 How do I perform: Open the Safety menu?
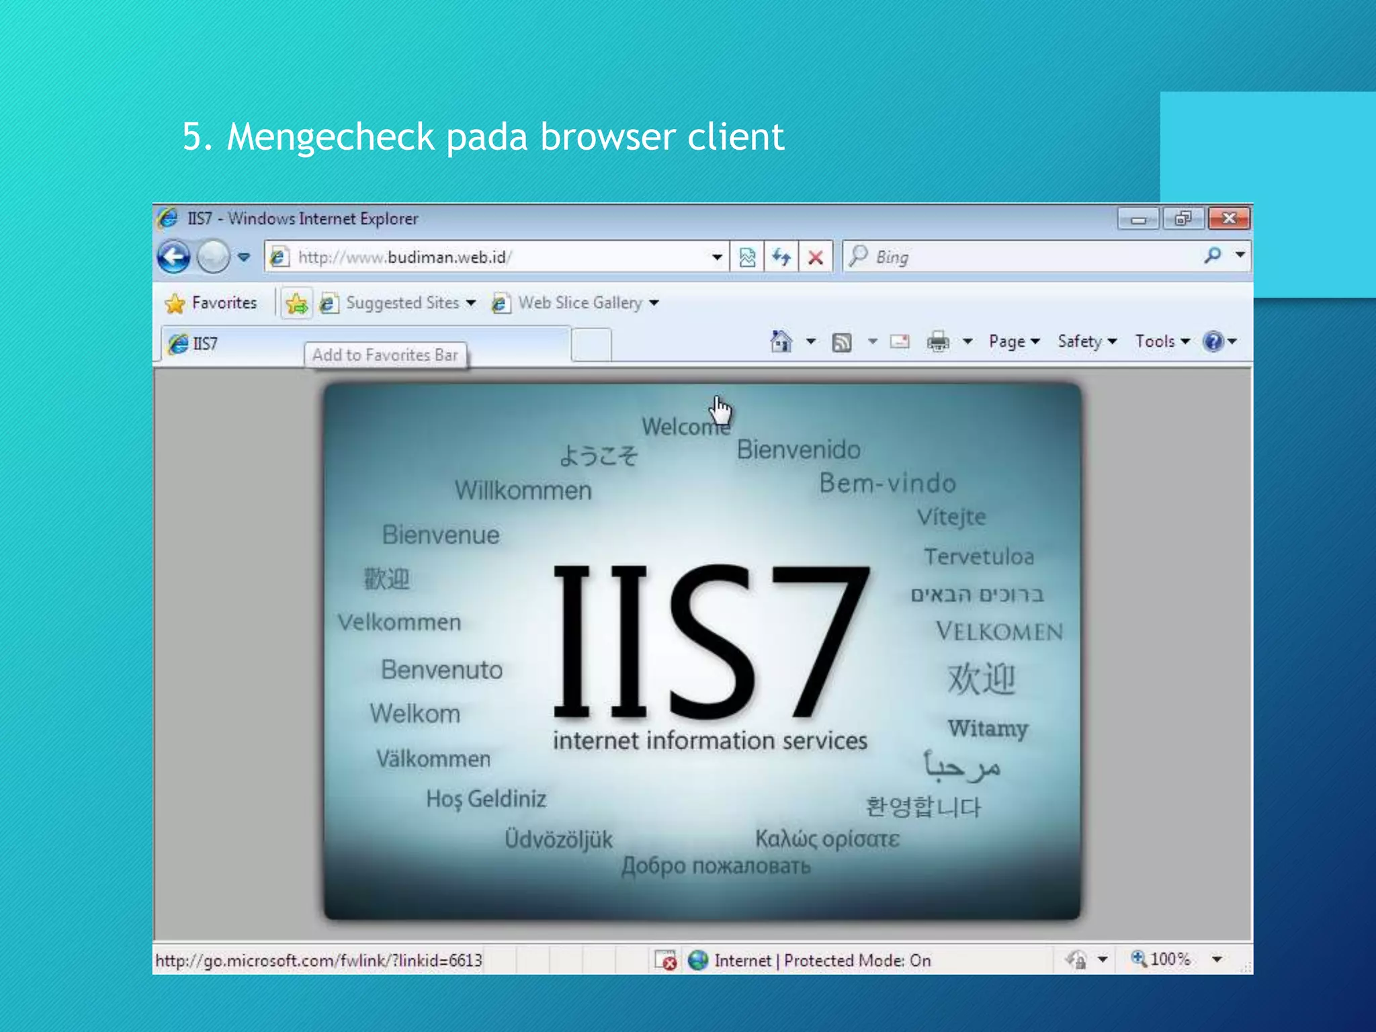coord(1087,341)
